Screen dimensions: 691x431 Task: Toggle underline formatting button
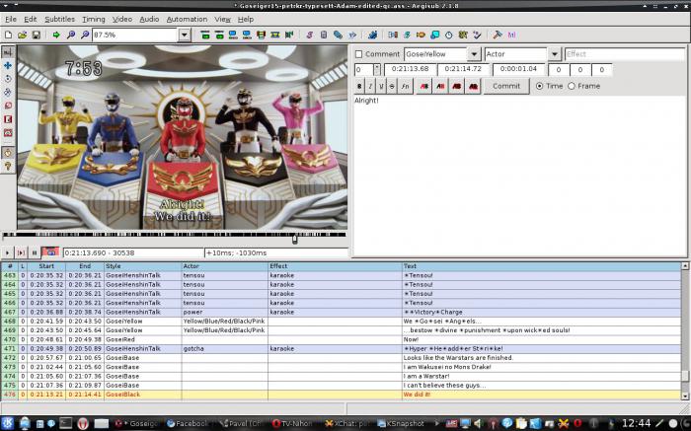[x=381, y=86]
